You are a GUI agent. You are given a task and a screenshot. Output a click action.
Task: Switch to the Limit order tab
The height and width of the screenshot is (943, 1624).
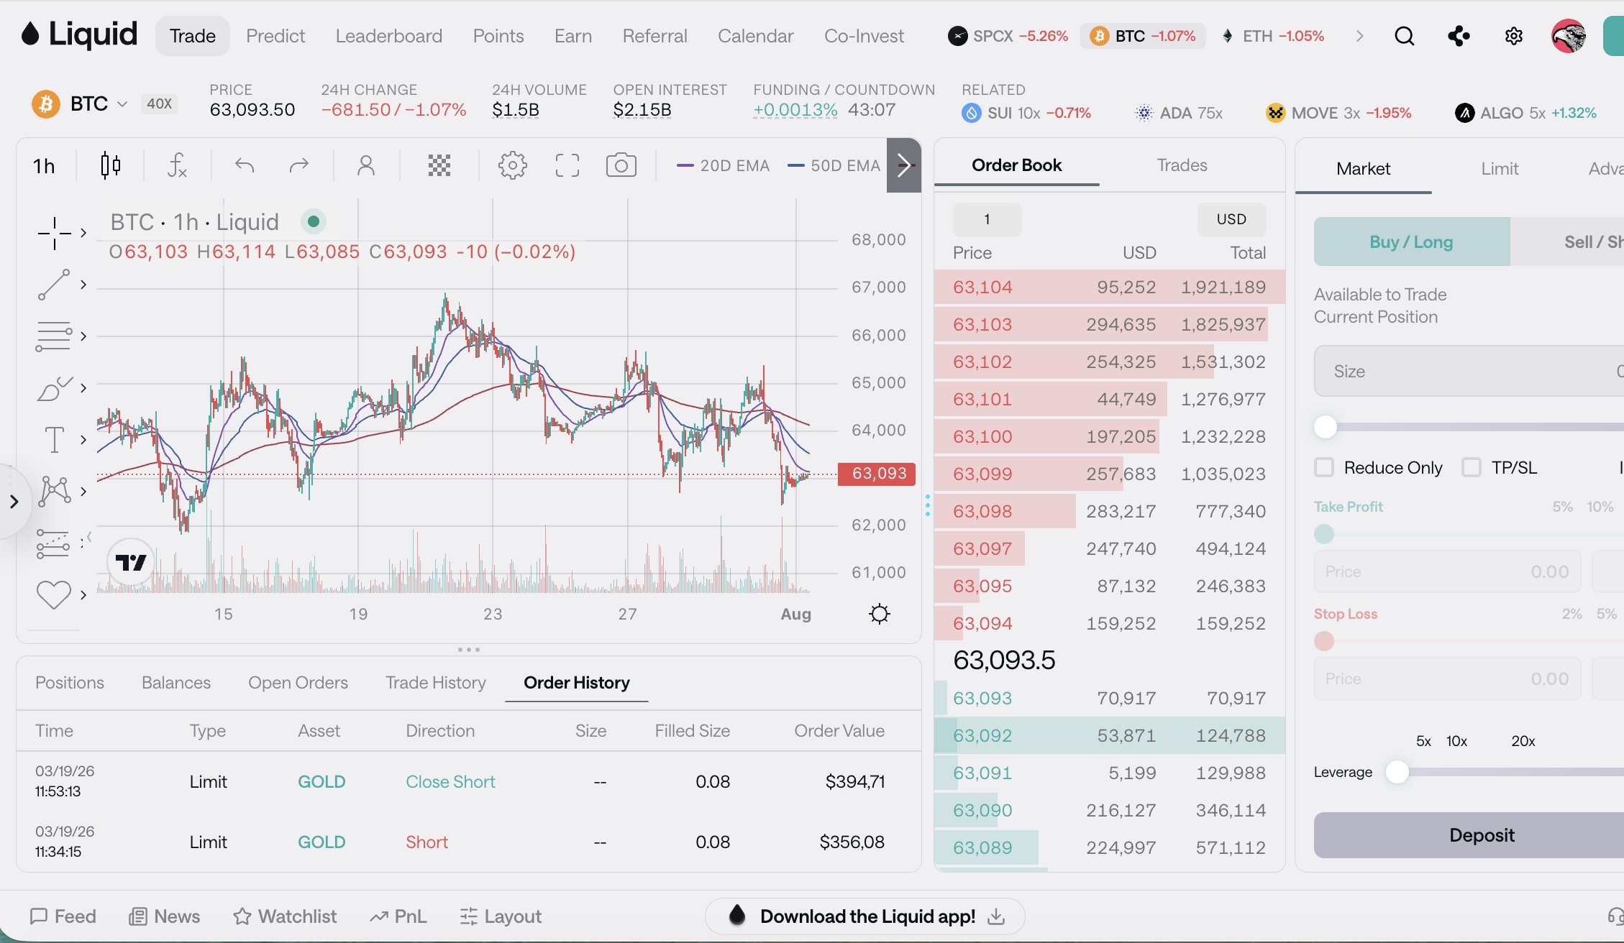point(1500,168)
